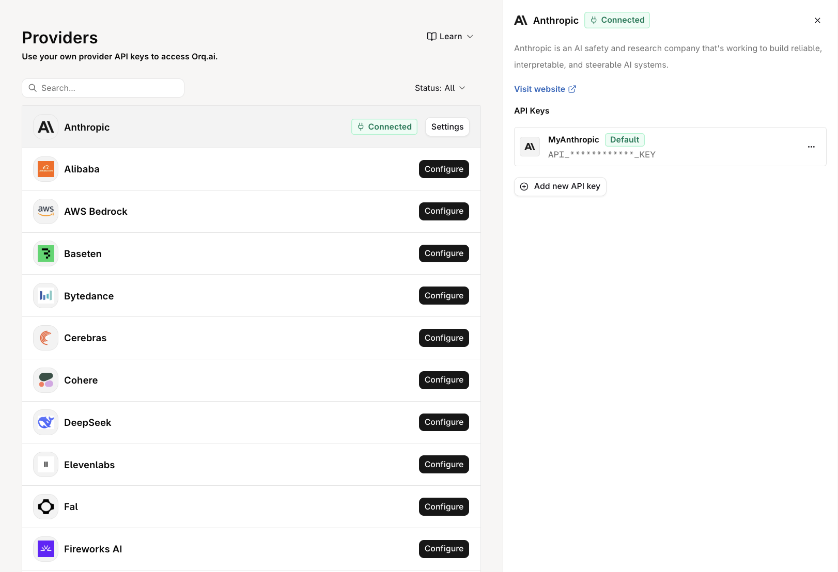Click the Default badge on MyAnthropic key
Viewport: 838px width, 572px height.
pyautogui.click(x=625, y=140)
